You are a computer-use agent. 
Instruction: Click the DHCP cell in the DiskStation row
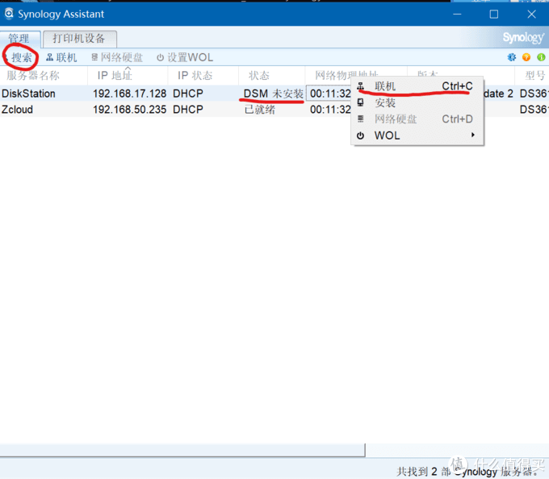188,94
